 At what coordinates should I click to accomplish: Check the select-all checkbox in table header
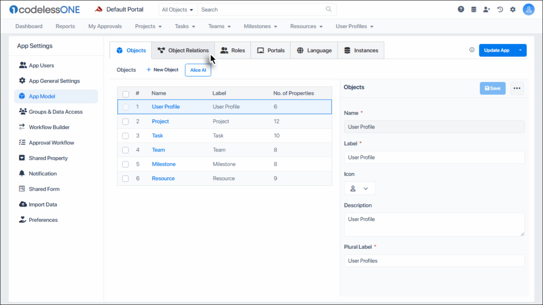126,94
